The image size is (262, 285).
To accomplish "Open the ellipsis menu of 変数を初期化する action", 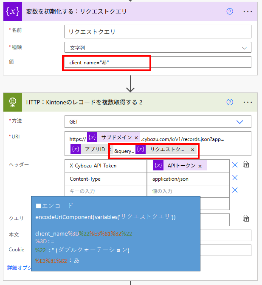I will (248, 12).
